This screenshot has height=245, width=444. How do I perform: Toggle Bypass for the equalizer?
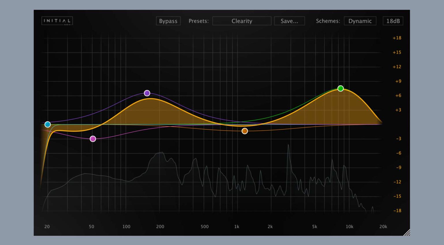point(168,21)
